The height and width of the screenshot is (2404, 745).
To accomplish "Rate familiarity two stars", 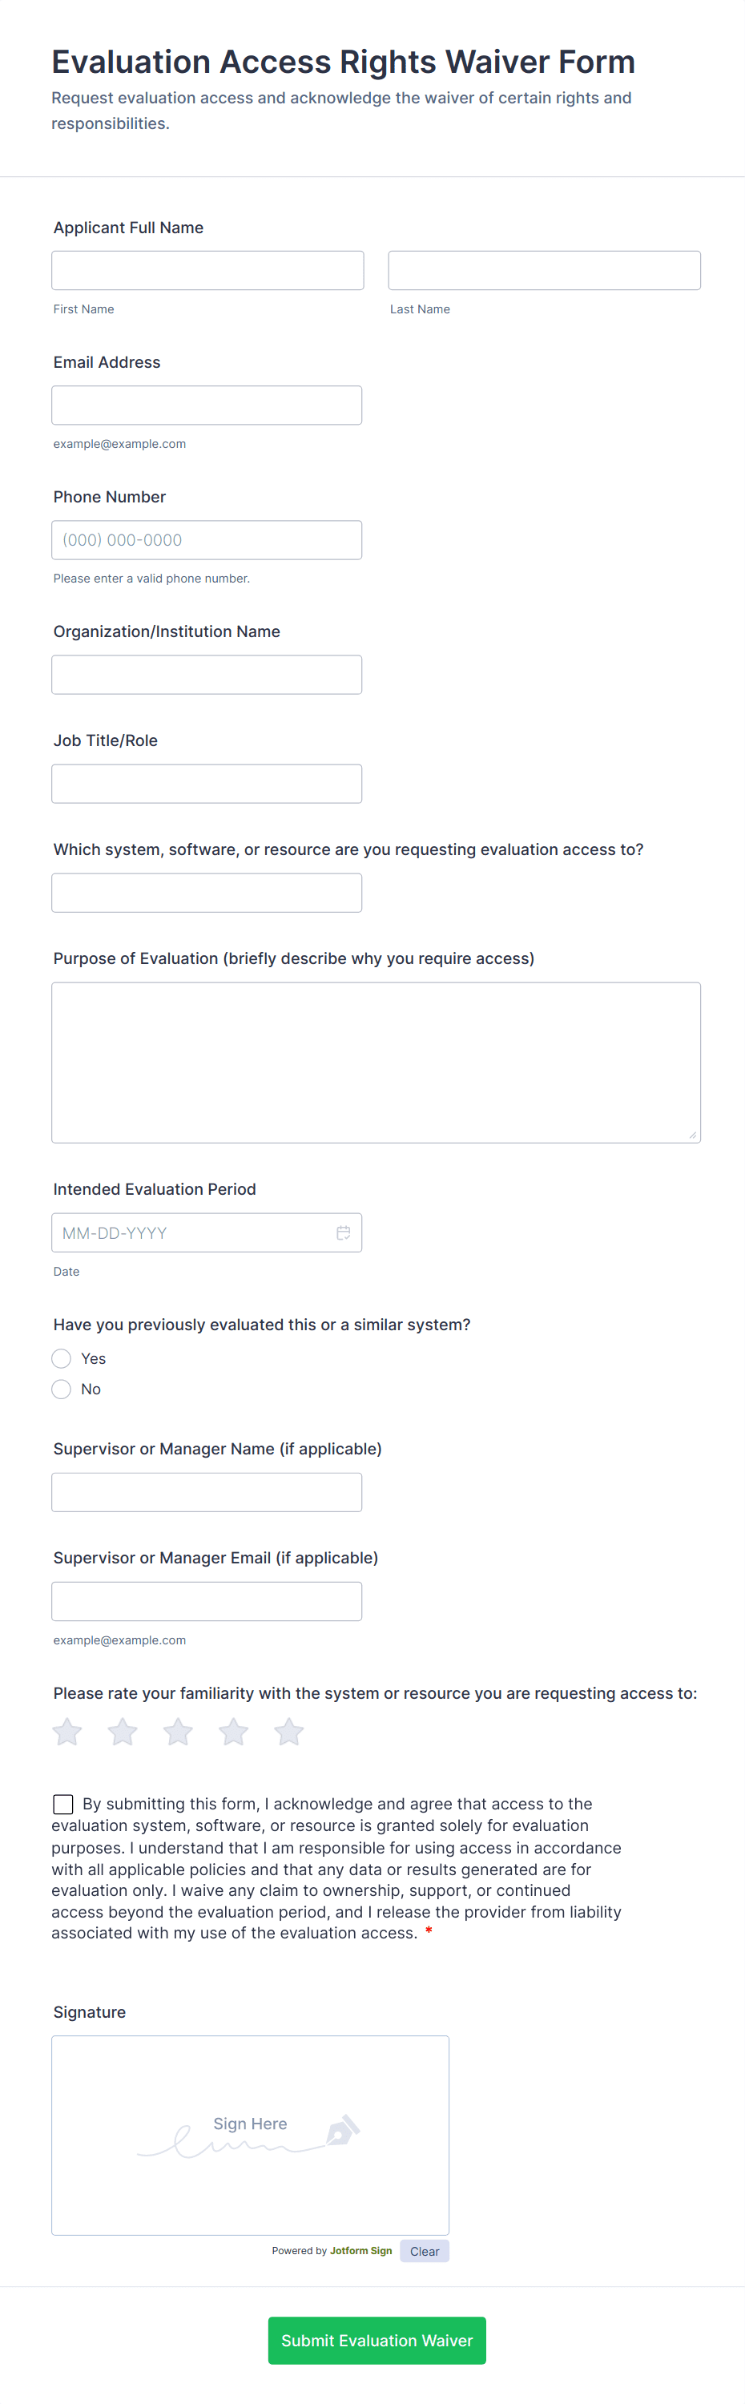I will tap(122, 1732).
